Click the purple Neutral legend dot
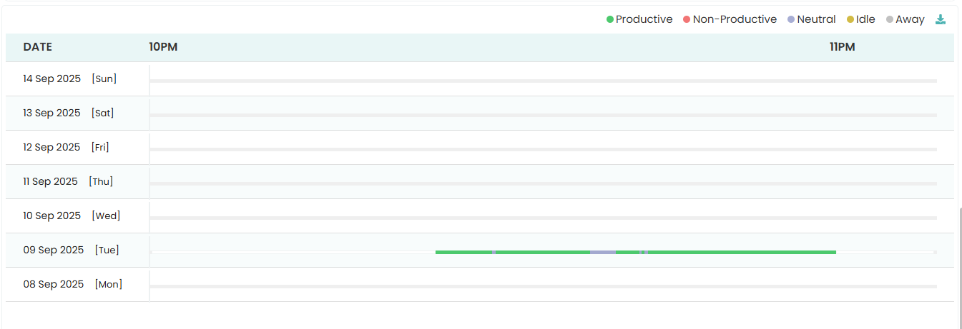This screenshot has height=329, width=962. [791, 20]
